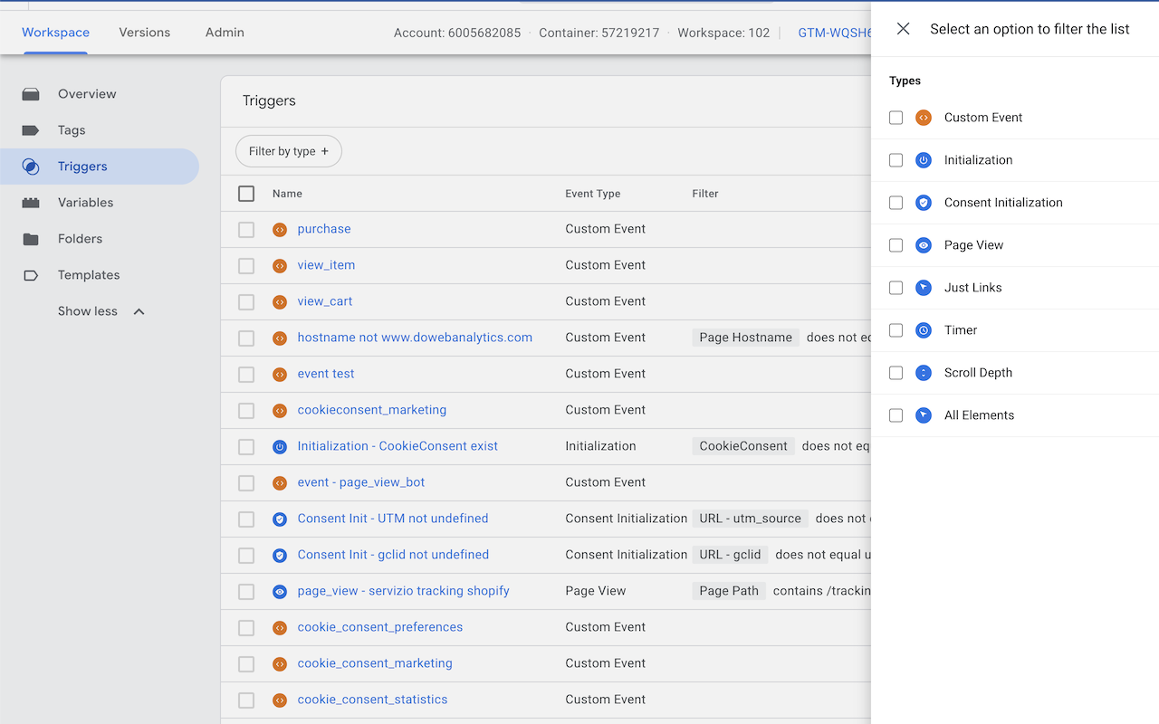1159x724 pixels.
Task: Toggle the select-all checkbox in table header
Action: click(x=246, y=194)
